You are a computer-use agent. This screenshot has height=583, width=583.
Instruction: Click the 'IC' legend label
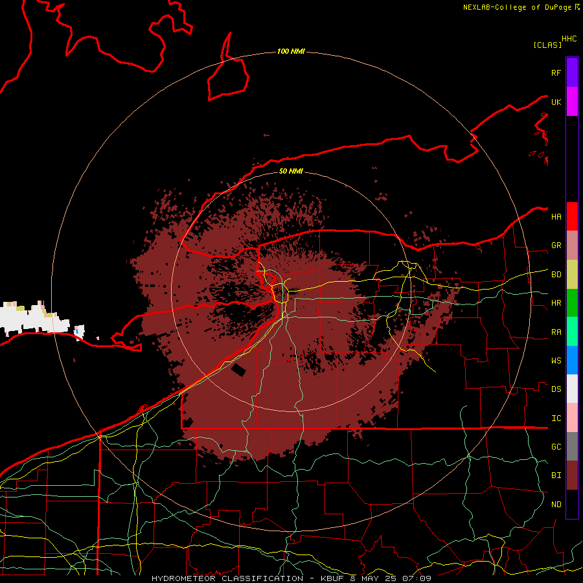point(556,418)
